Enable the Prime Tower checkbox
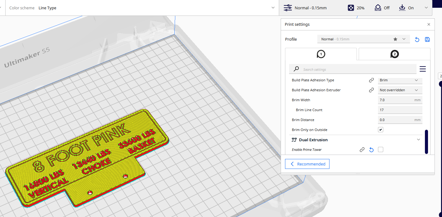The width and height of the screenshot is (442, 217). (x=380, y=149)
